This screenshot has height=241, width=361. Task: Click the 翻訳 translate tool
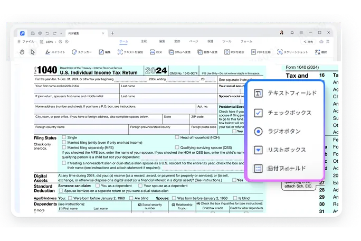click(x=321, y=52)
